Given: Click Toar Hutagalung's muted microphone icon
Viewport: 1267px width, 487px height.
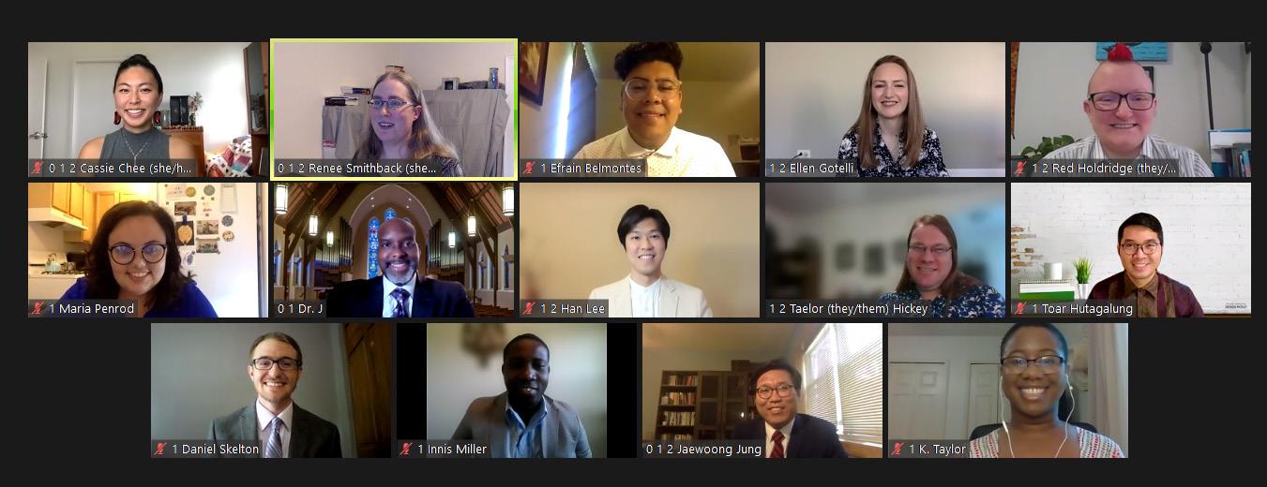Looking at the screenshot, I should tap(1020, 308).
